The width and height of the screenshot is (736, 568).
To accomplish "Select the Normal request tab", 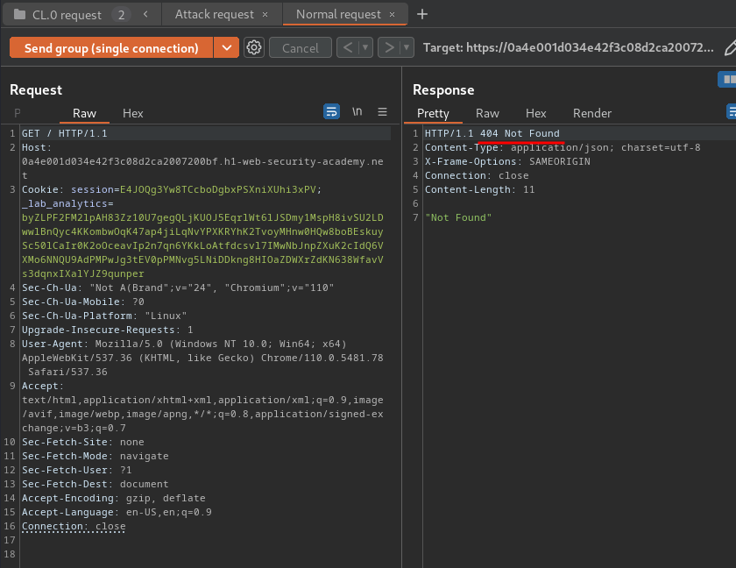I will tap(338, 15).
